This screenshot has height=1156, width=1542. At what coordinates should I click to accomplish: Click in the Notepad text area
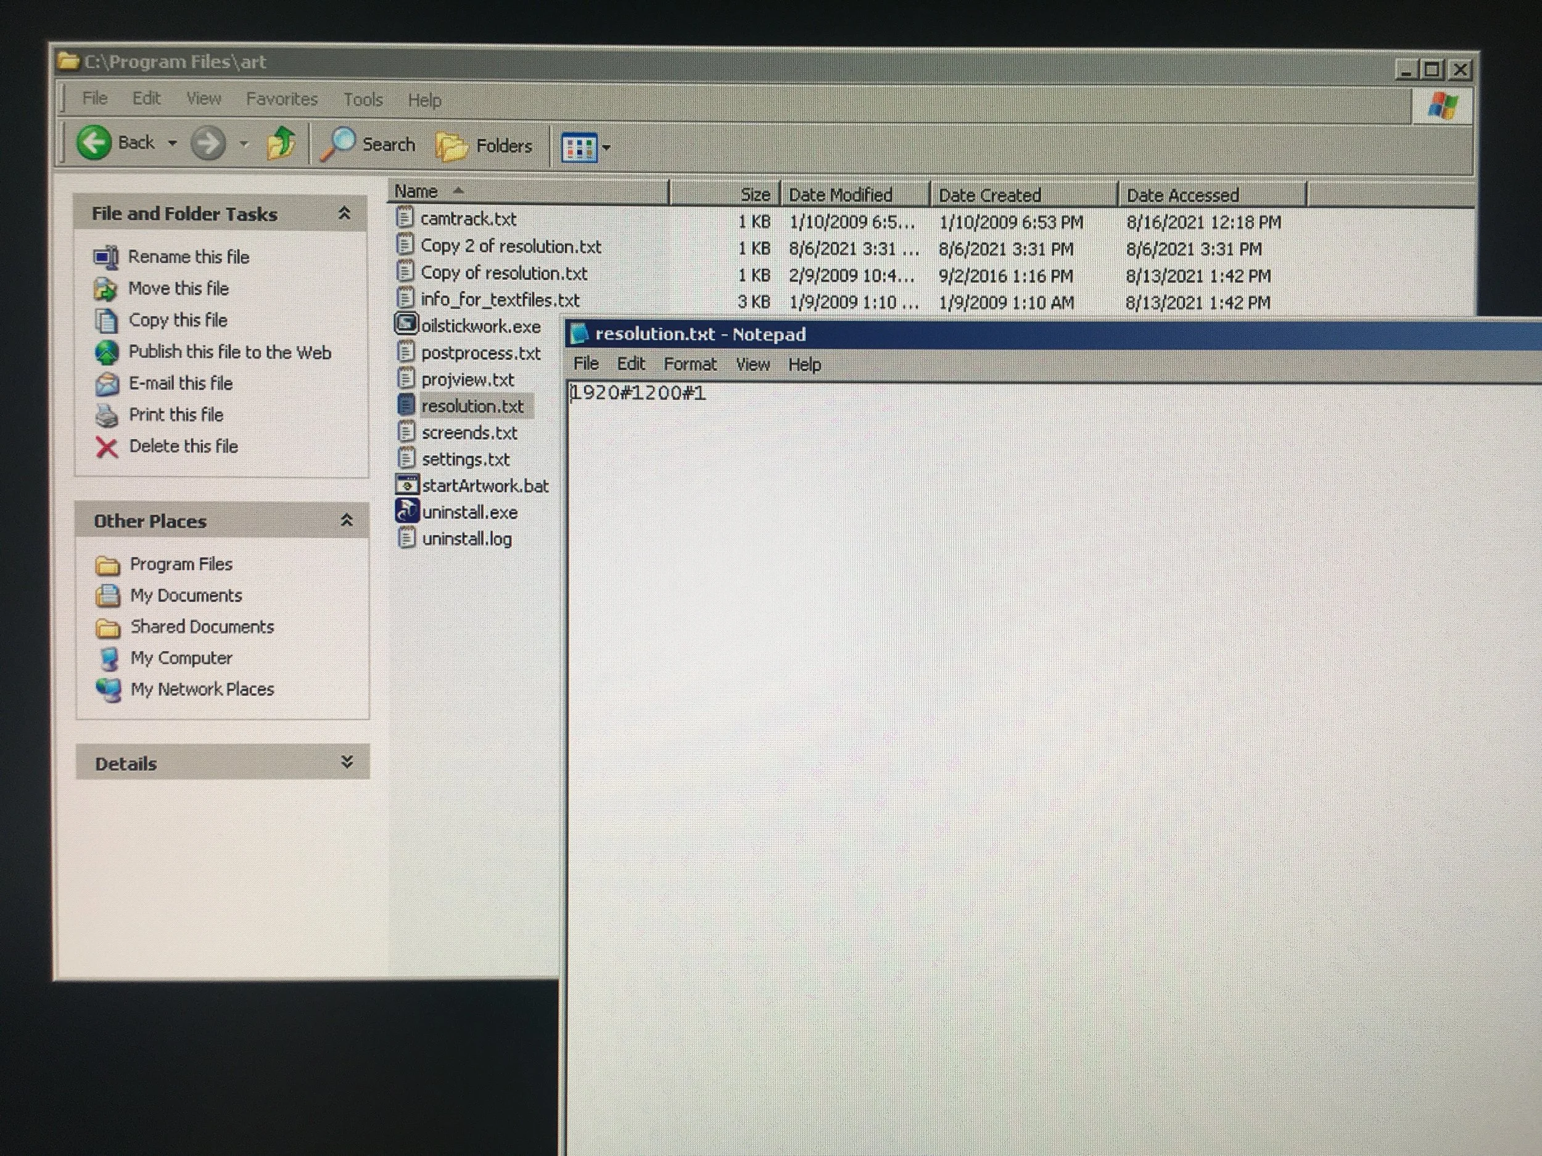coord(1045,697)
